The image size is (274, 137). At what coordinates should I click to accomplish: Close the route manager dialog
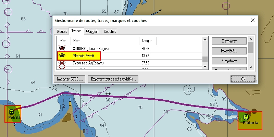(x=253, y=21)
